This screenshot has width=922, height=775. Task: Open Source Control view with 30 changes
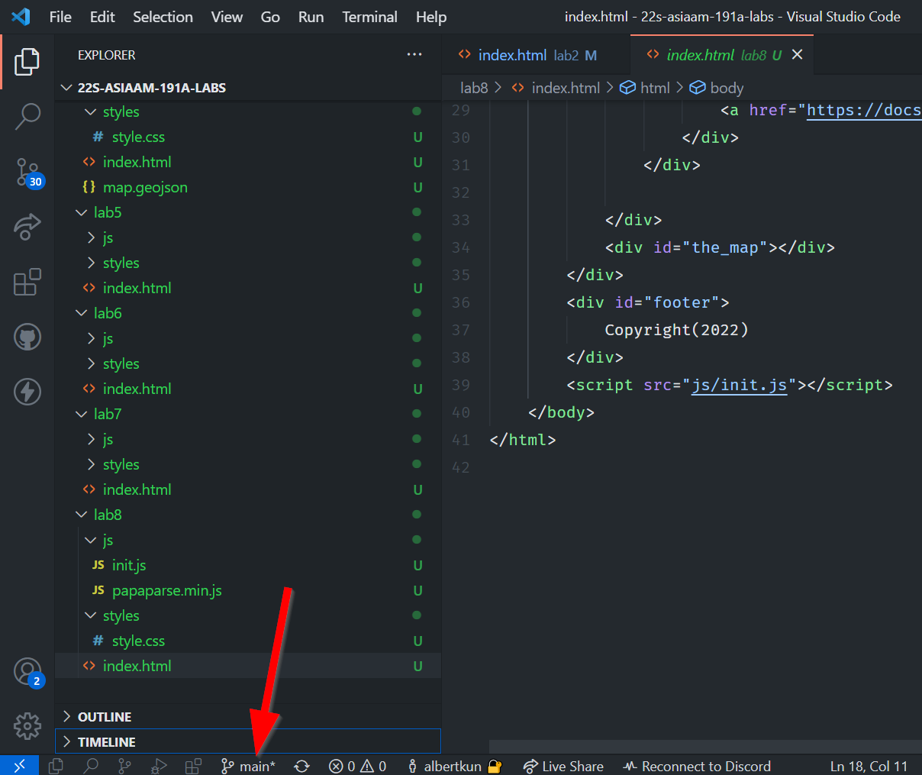[x=27, y=172]
